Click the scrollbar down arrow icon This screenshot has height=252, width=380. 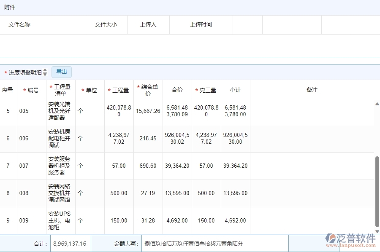pos(378,232)
